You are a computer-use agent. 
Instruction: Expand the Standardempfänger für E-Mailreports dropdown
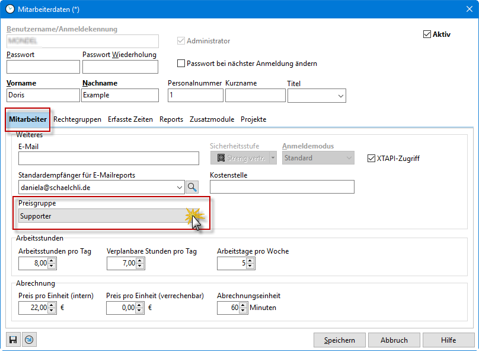pyautogui.click(x=180, y=187)
